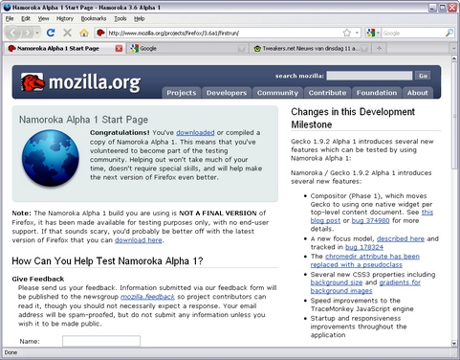The height and width of the screenshot is (360, 460).
Task: Open the list all tabs dropdown
Action: tap(453, 49)
